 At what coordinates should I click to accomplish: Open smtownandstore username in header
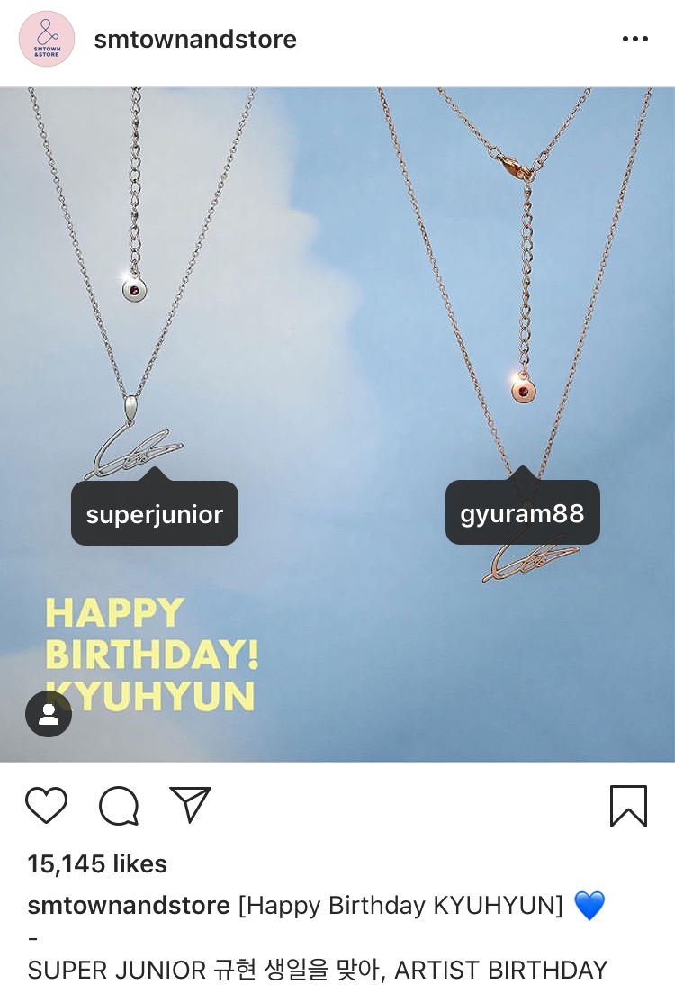[x=195, y=39]
